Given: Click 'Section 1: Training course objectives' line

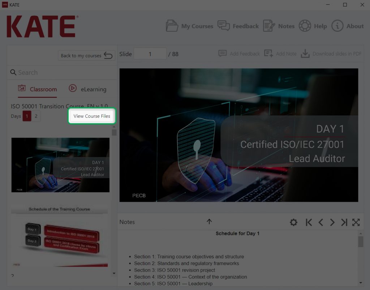Looking at the screenshot, I should [x=189, y=256].
